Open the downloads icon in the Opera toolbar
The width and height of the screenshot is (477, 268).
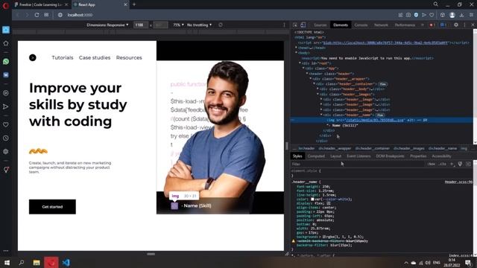tap(462, 15)
